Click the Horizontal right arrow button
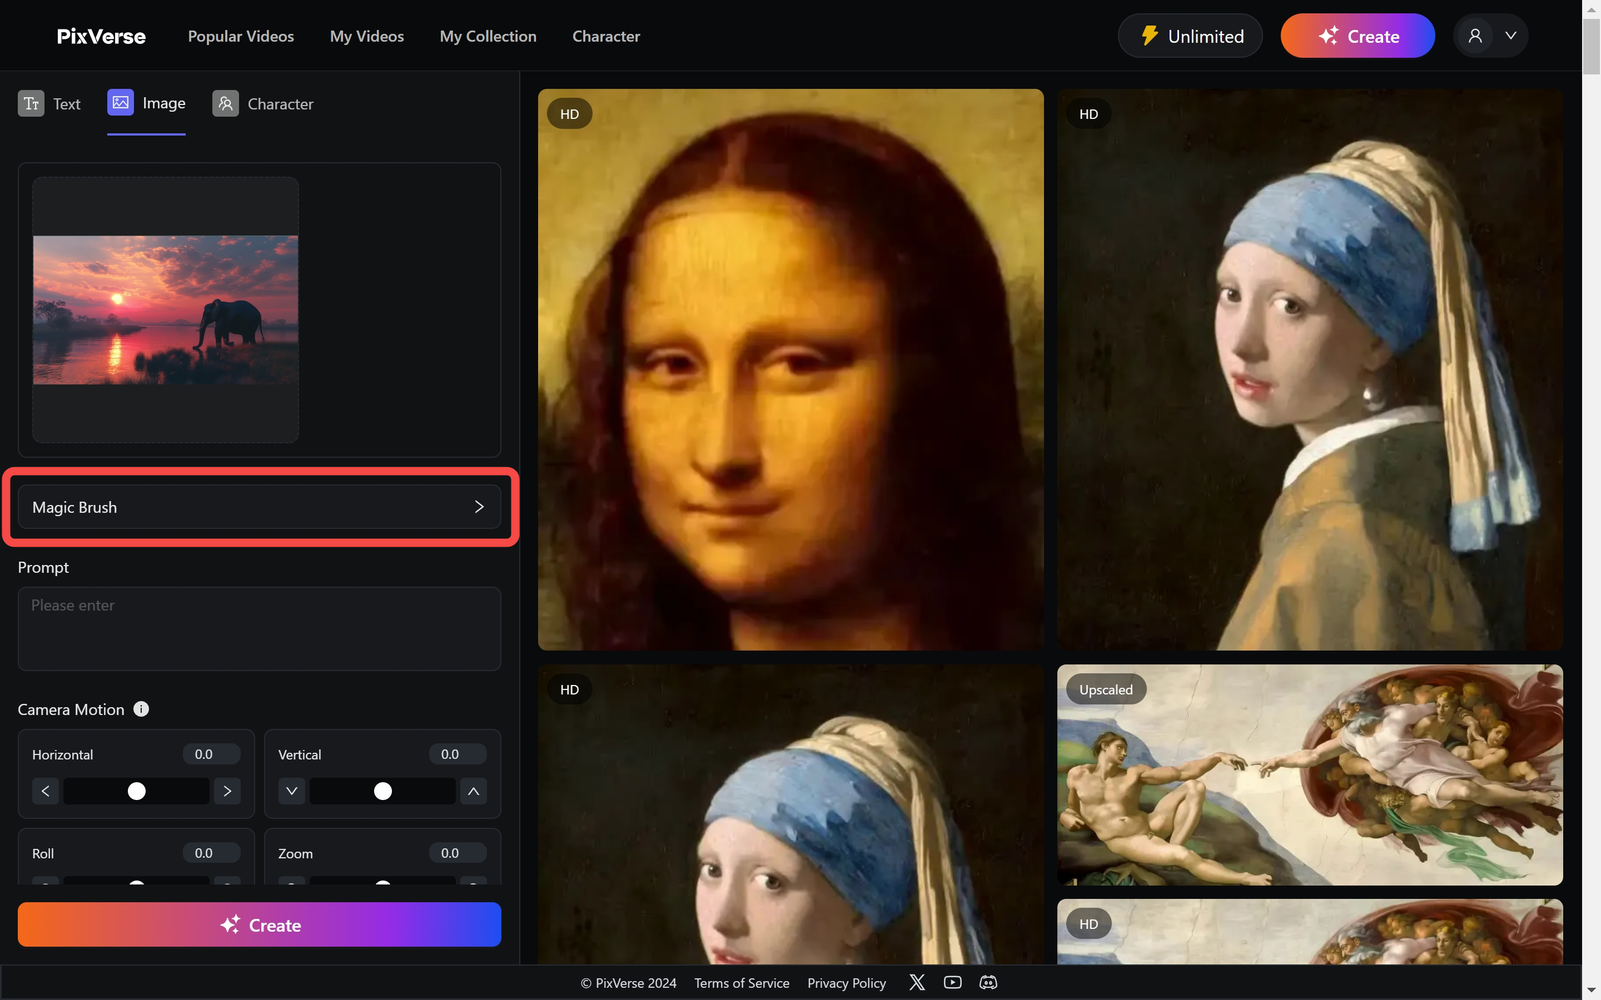 [227, 791]
